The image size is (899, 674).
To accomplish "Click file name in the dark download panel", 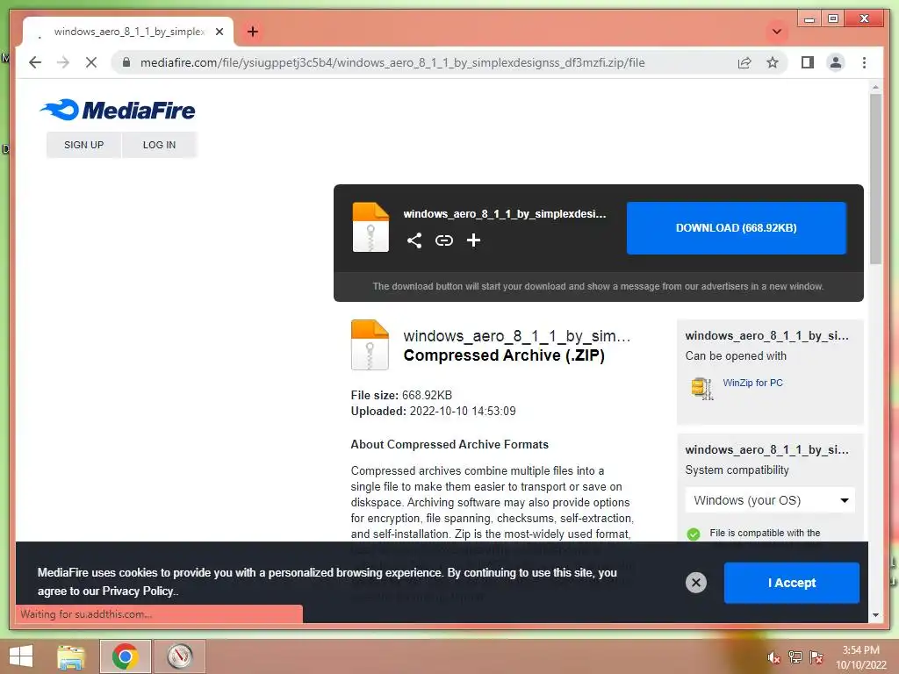I will pyautogui.click(x=505, y=214).
